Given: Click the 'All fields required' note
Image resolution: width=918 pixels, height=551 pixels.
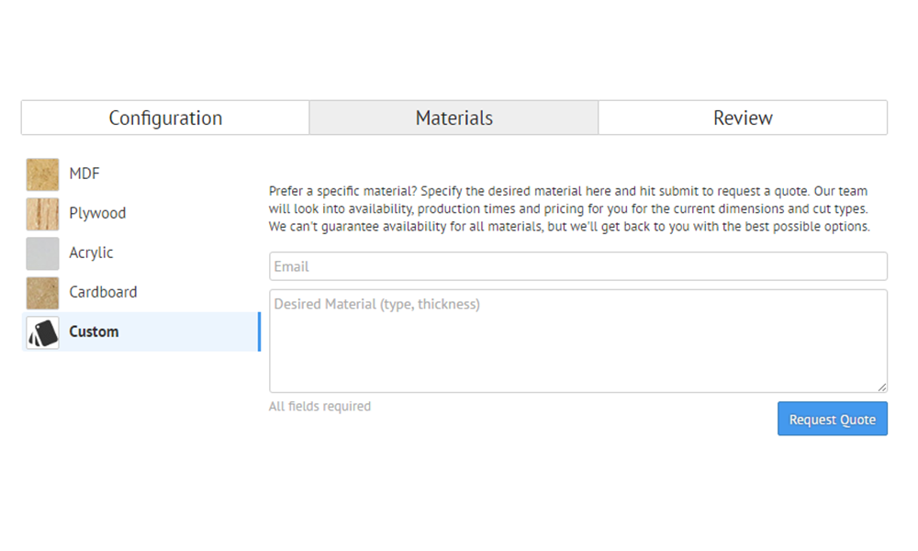Looking at the screenshot, I should (319, 406).
